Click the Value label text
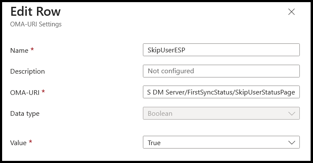Viewport: 313px width, 163px height. [18, 143]
